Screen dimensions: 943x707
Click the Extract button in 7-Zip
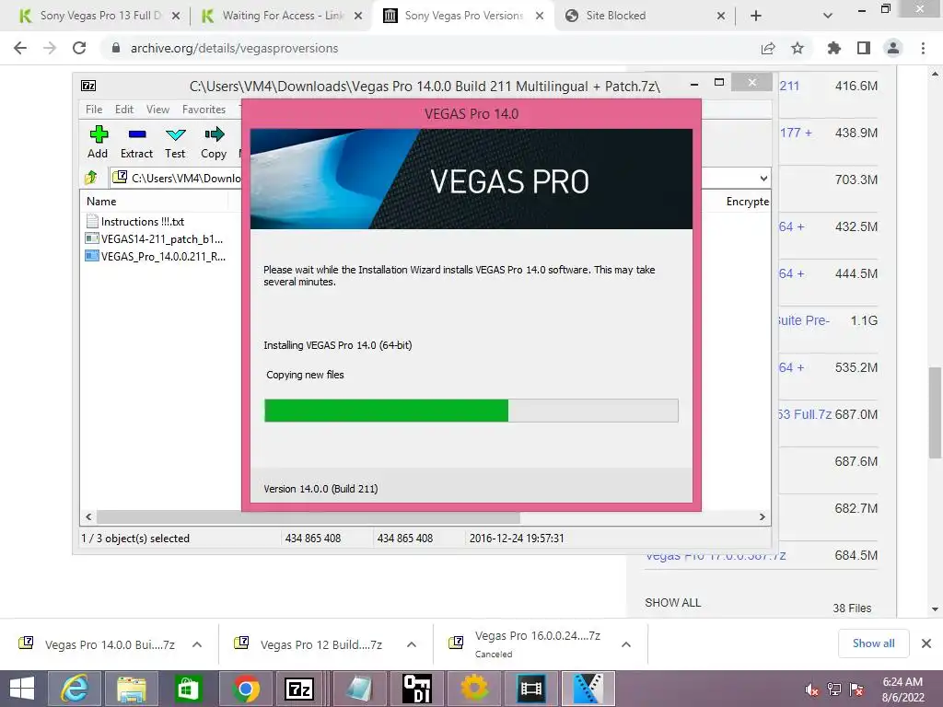coord(136,142)
